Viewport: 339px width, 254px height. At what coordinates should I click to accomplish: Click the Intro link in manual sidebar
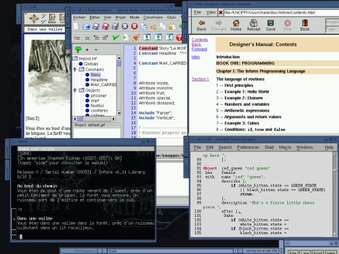[196, 57]
